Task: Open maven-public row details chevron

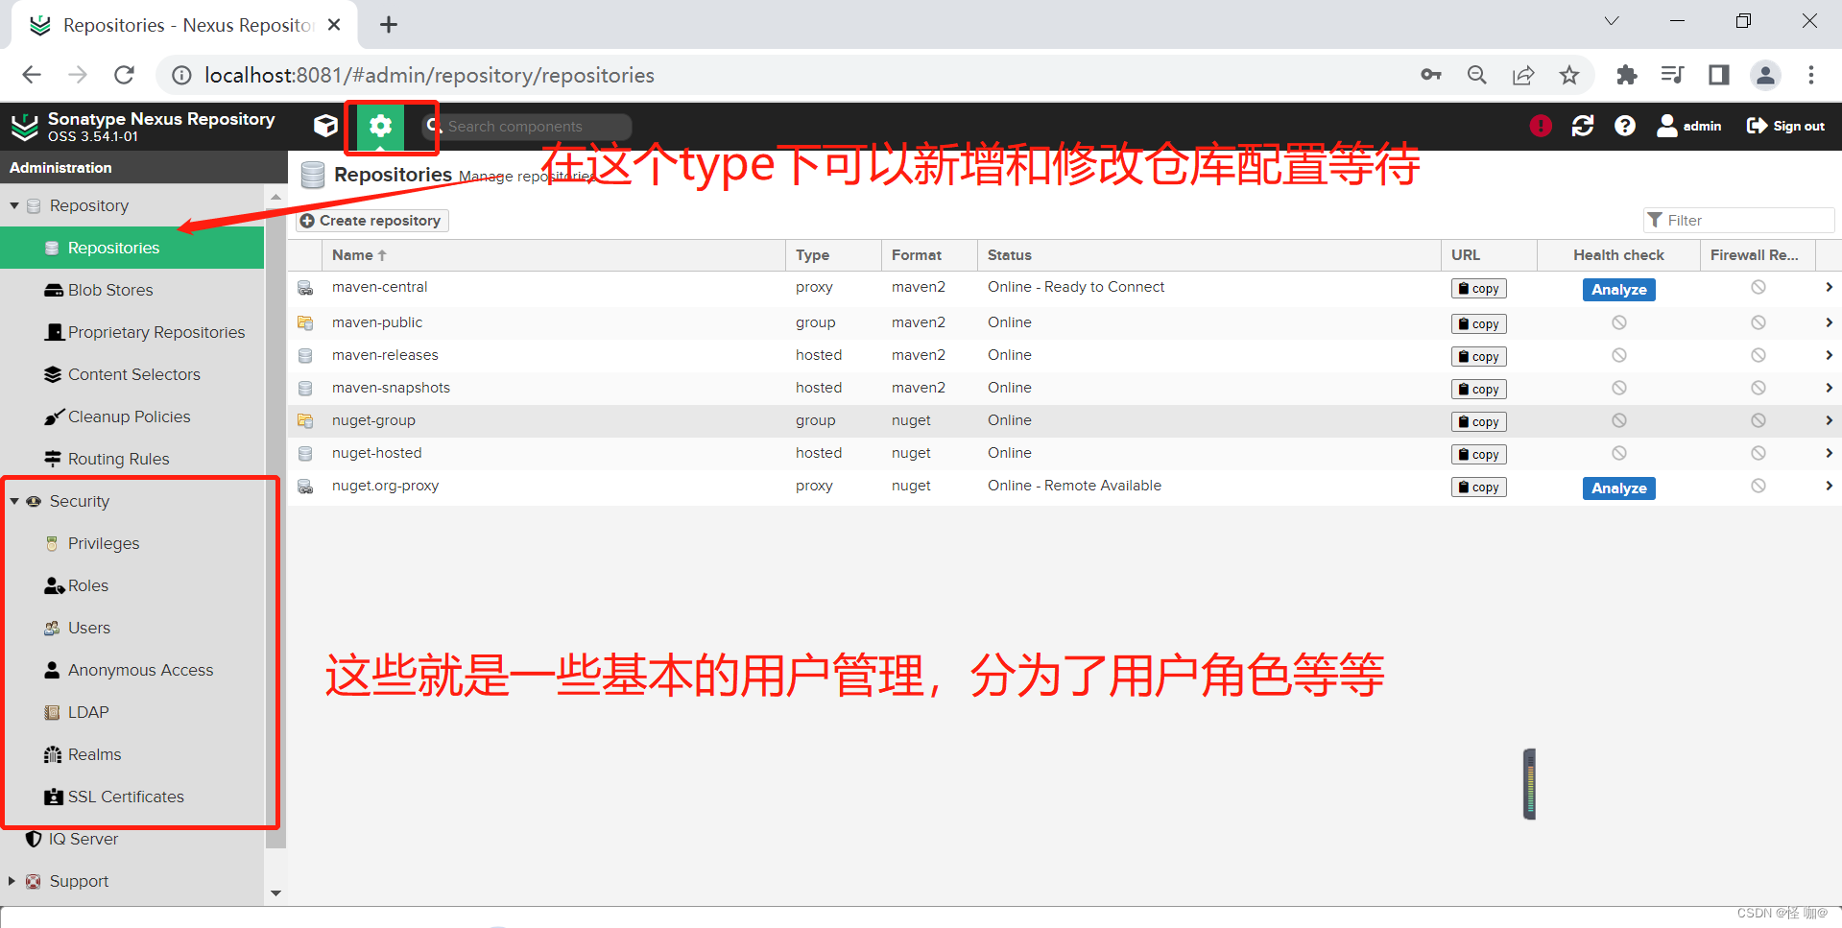Action: click(1829, 322)
